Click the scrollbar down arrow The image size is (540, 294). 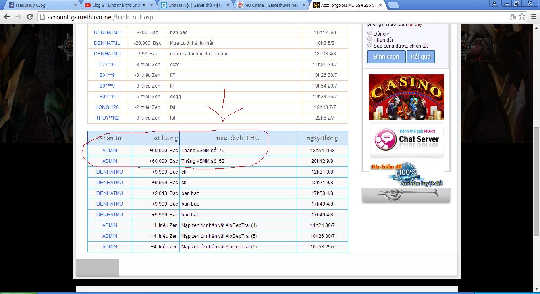coord(536,290)
